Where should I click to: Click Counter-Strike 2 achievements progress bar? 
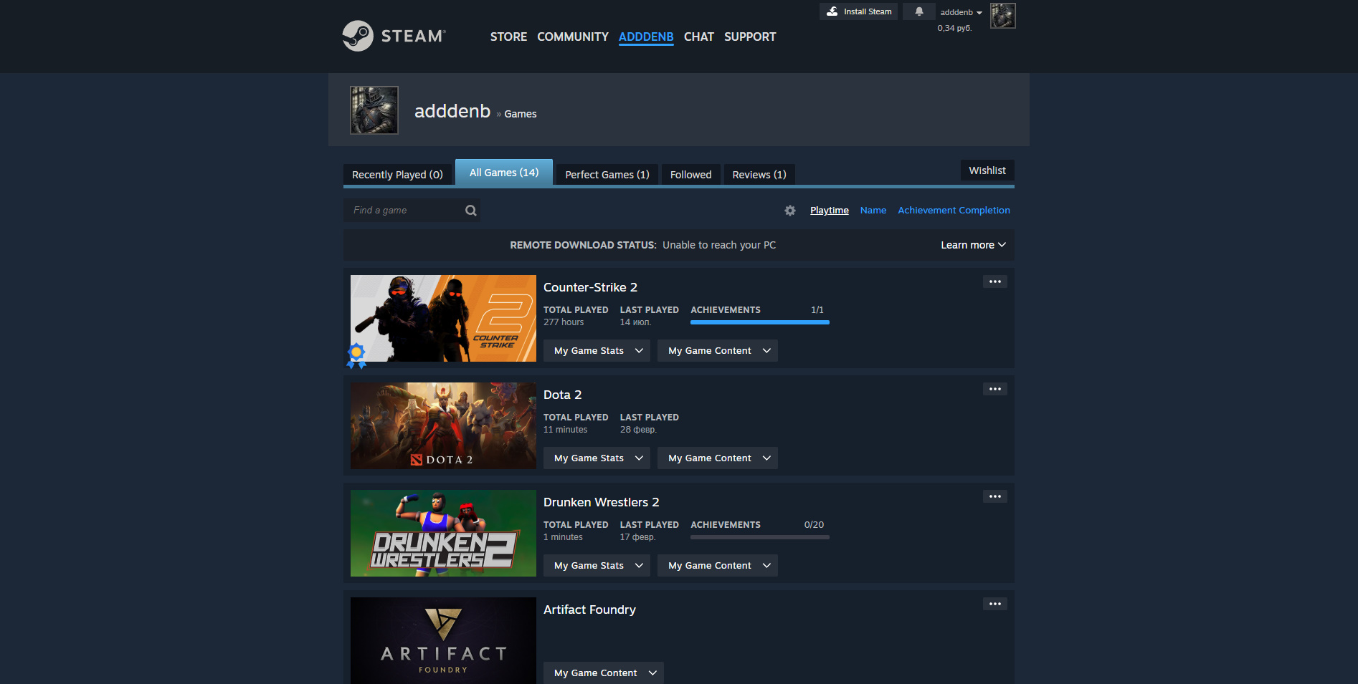coord(760,322)
